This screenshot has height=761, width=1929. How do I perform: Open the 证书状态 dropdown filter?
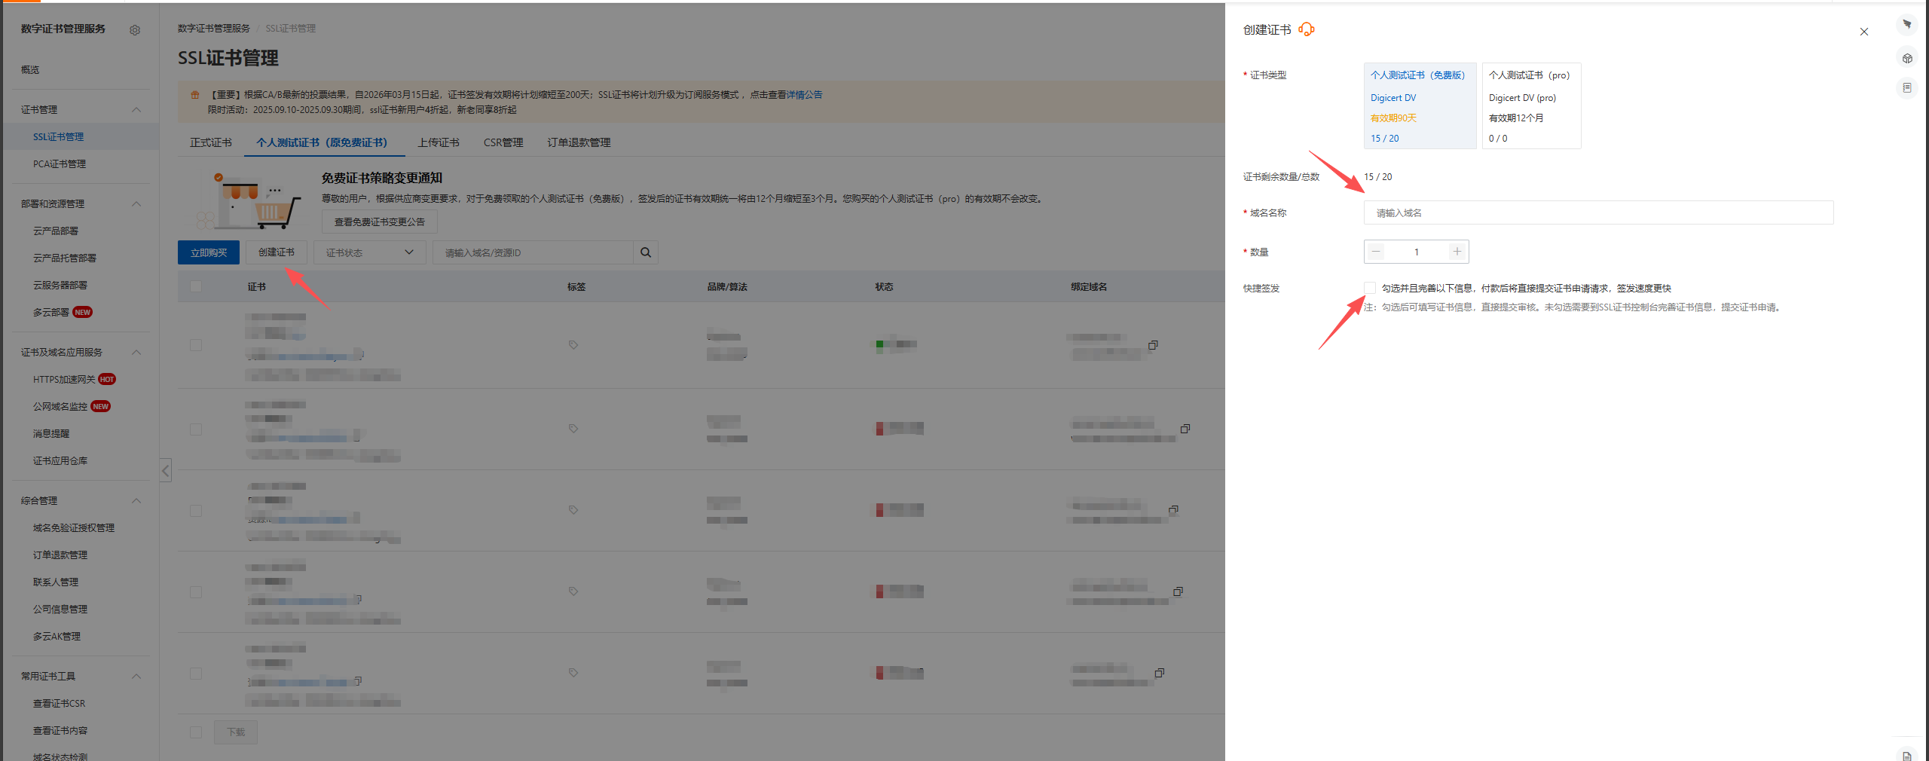coord(369,252)
